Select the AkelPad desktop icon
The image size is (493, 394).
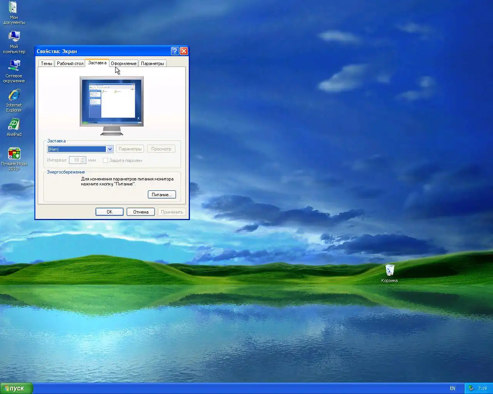(x=14, y=127)
